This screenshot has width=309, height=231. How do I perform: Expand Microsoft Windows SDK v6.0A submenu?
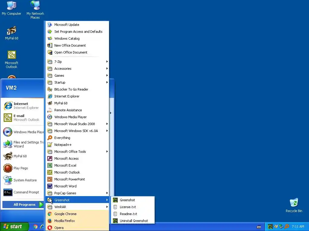77,131
